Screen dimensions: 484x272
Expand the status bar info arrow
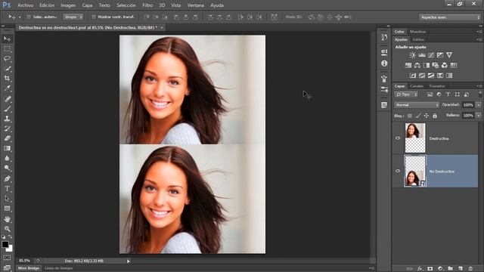129,261
